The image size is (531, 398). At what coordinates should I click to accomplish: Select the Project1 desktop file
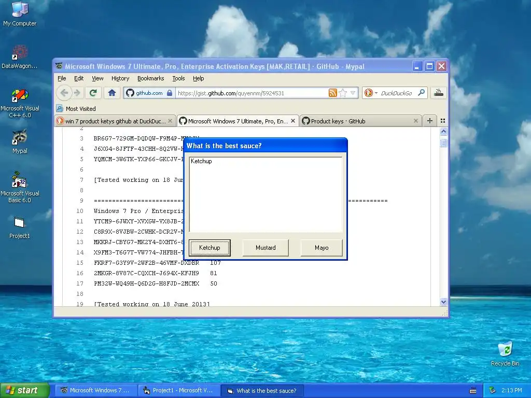click(x=20, y=228)
